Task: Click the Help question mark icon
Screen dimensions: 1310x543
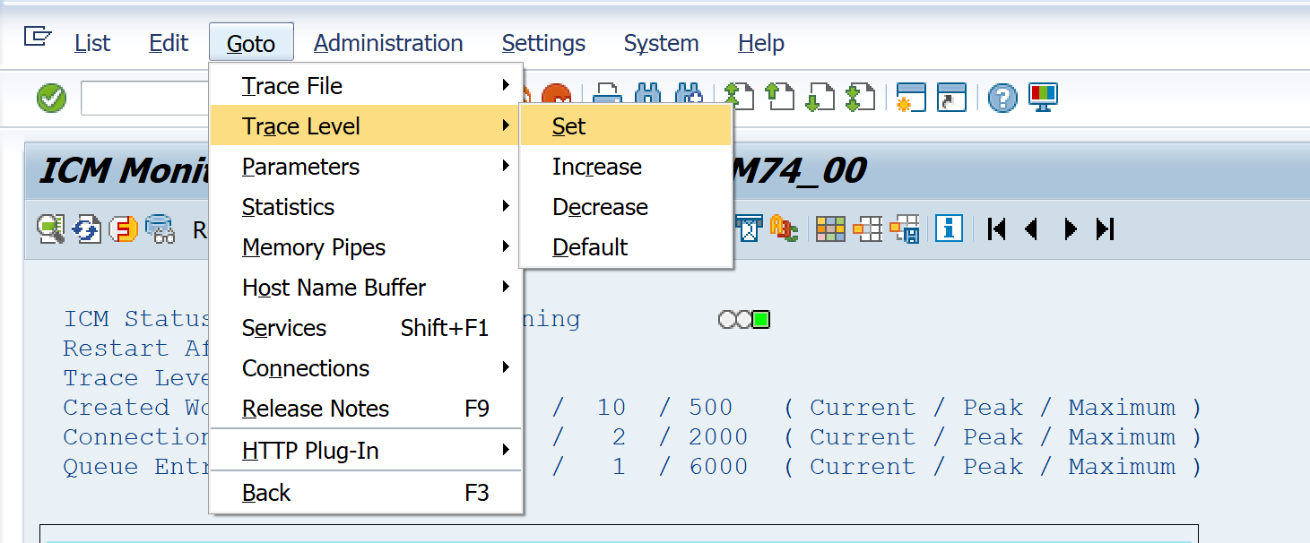Action: click(x=1002, y=98)
